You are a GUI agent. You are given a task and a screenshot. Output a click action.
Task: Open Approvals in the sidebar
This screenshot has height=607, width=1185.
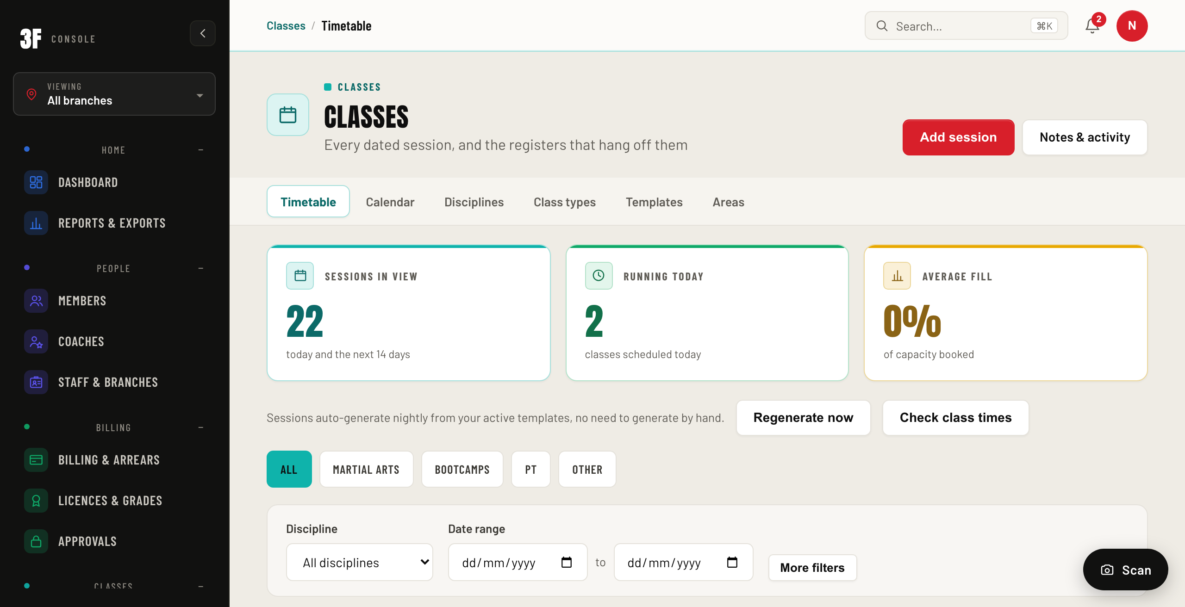(114, 541)
